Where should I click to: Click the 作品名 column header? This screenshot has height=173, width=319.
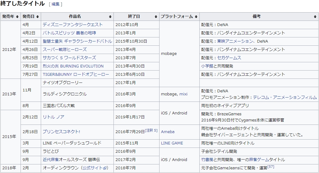(x=77, y=17)
